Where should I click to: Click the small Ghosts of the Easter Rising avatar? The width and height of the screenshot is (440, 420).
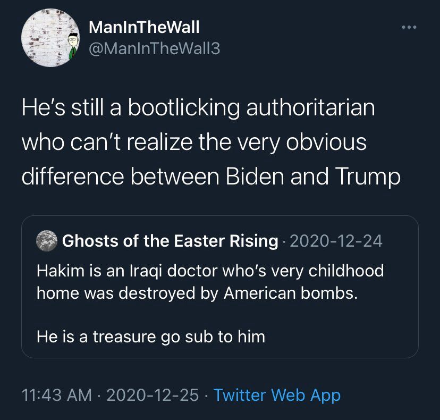[46, 241]
